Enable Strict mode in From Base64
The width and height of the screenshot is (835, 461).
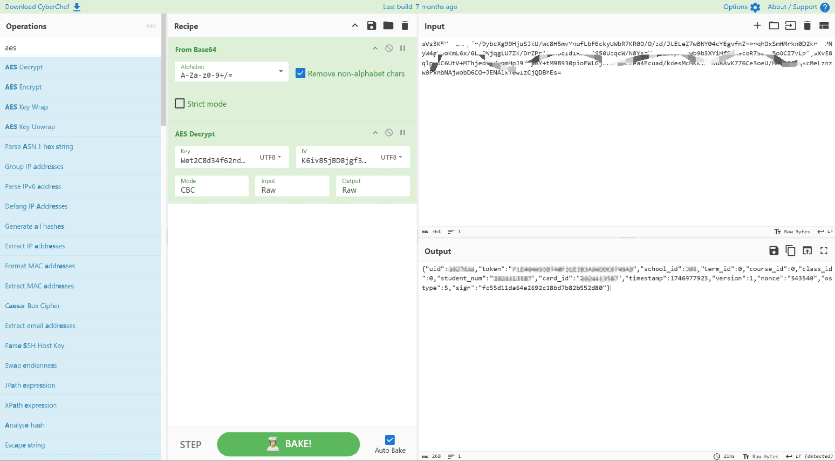[x=180, y=103]
